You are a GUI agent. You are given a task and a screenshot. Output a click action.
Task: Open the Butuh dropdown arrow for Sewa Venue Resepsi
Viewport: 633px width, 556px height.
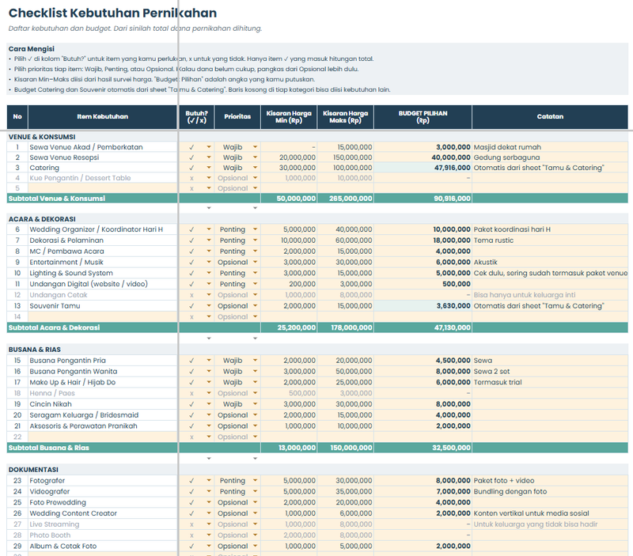[x=209, y=157]
